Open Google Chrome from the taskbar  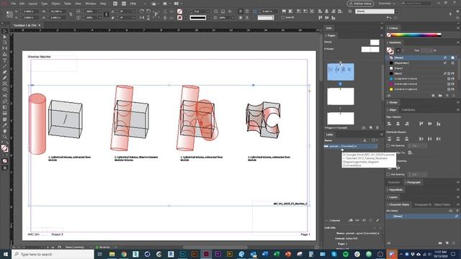(124, 254)
